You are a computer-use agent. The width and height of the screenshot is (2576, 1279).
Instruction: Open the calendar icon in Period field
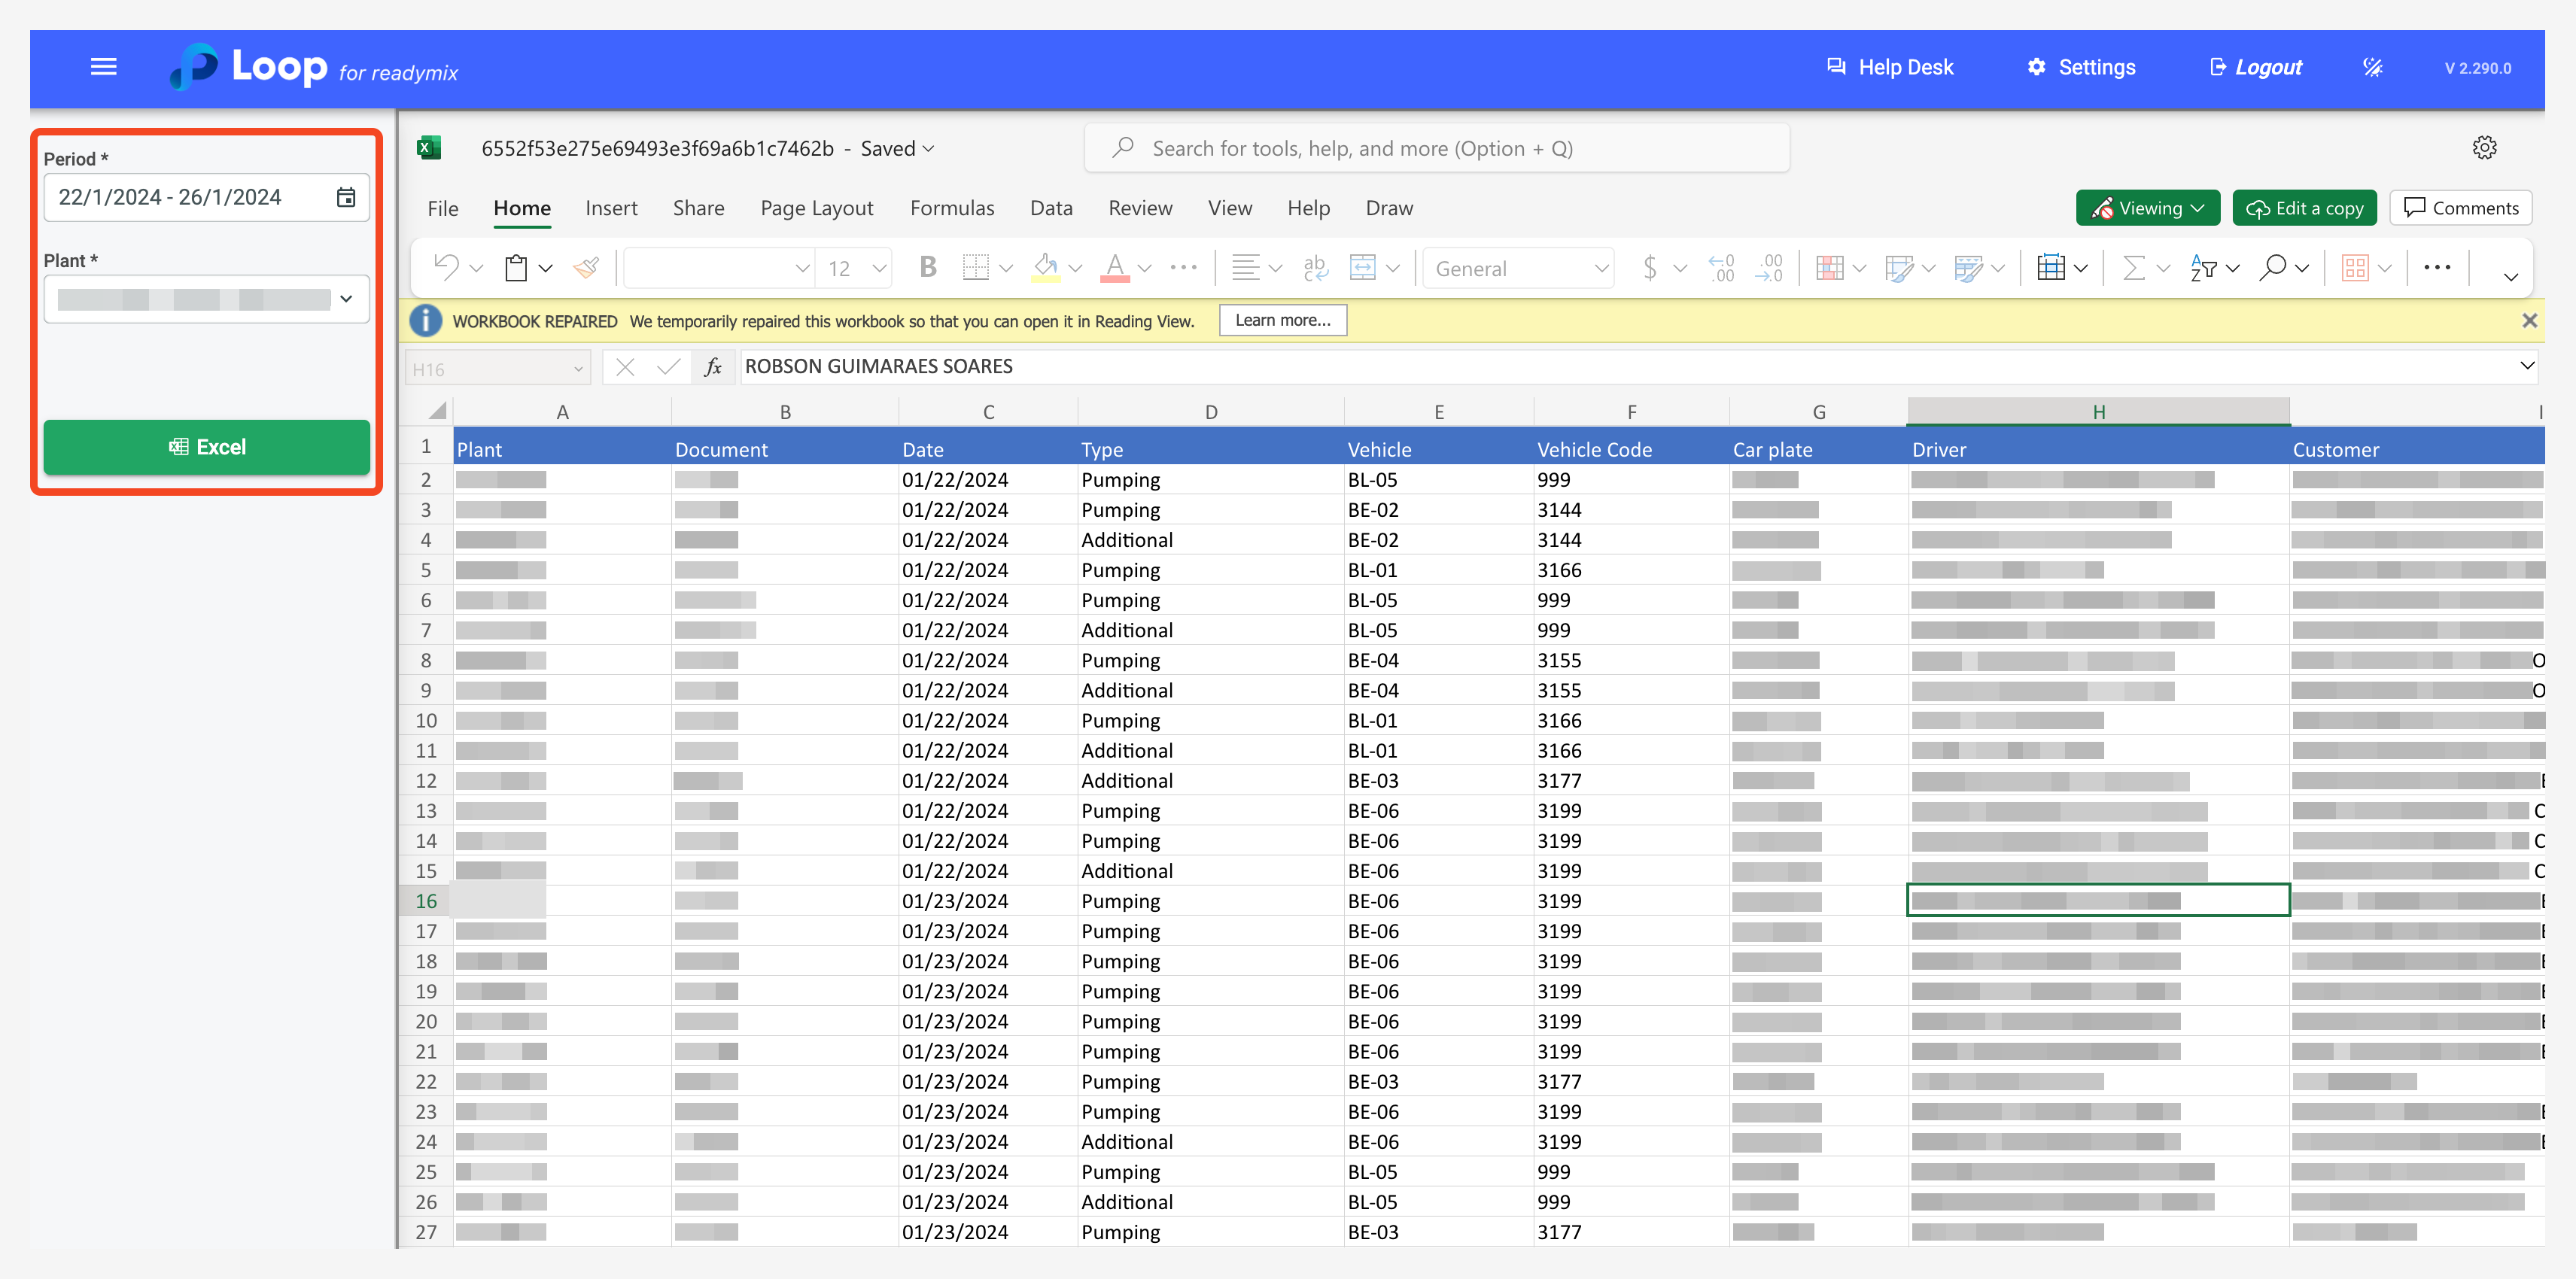click(x=346, y=197)
